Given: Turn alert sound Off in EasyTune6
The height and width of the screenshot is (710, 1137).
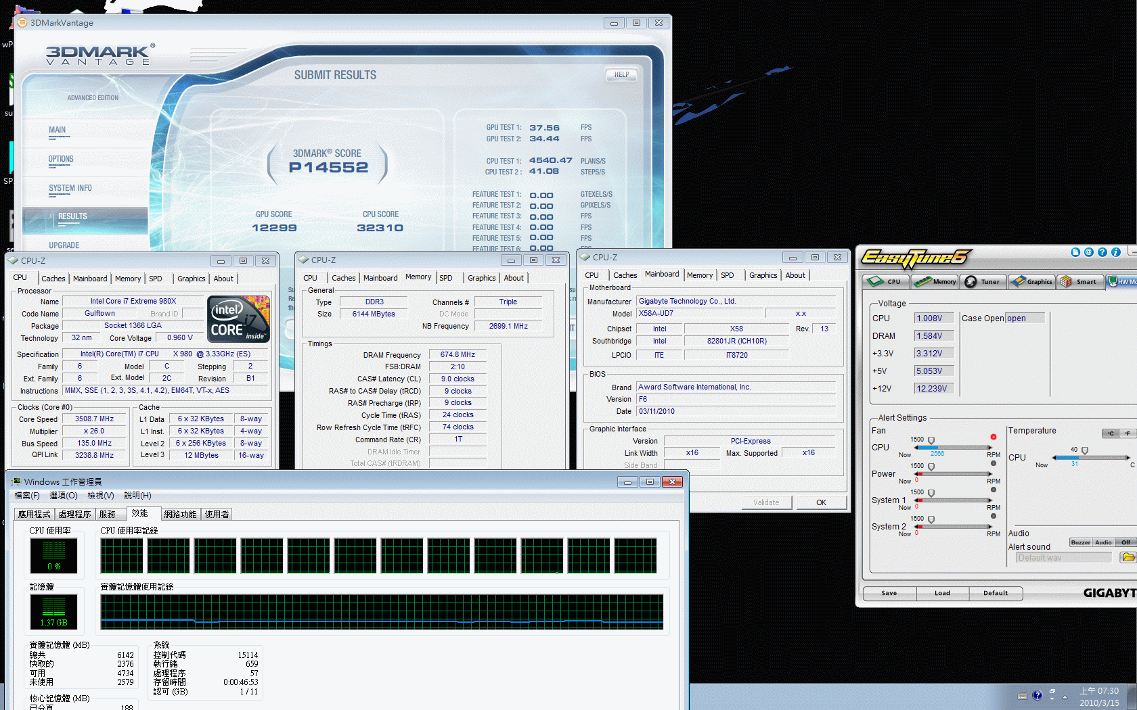Looking at the screenshot, I should click(x=1125, y=542).
